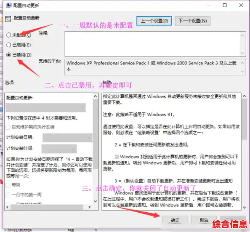Click the up arrow of the options panel scrollbar
This screenshot has width=250, height=232.
point(96,96)
